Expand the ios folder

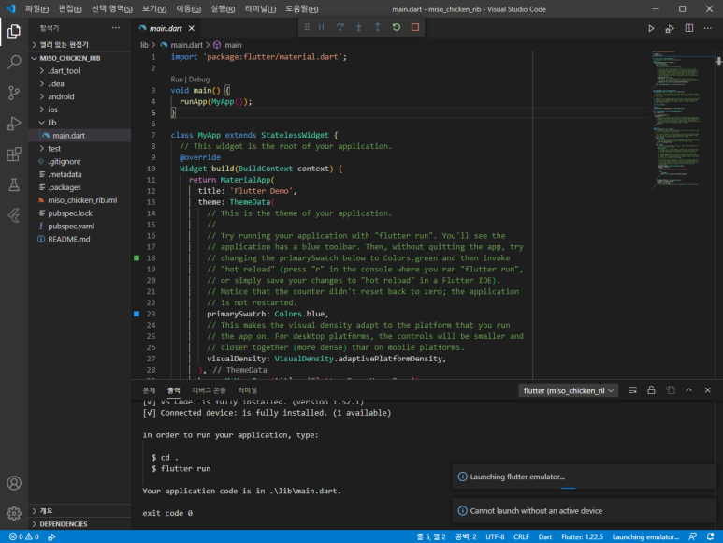pyautogui.click(x=80, y=110)
